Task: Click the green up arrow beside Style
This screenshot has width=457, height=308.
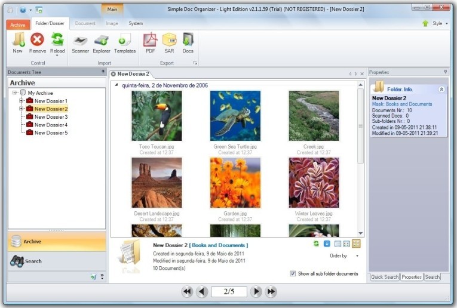Action: 425,23
